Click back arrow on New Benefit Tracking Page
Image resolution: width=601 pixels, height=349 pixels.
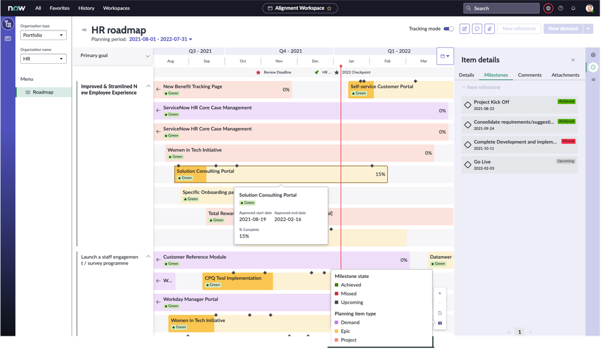(x=159, y=90)
